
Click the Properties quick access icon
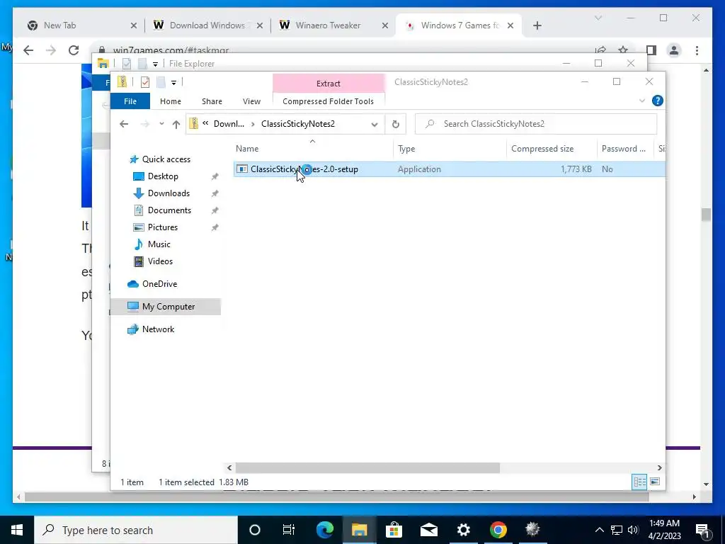[x=144, y=82]
